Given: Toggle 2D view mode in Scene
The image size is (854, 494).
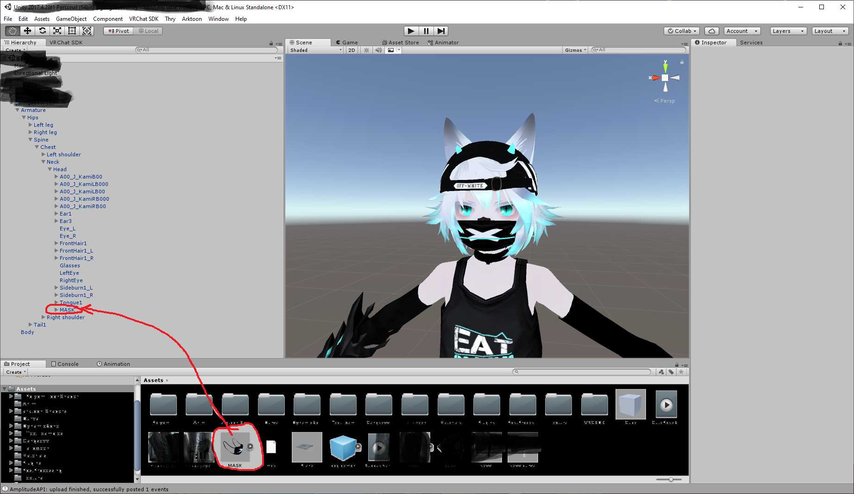Looking at the screenshot, I should [352, 50].
